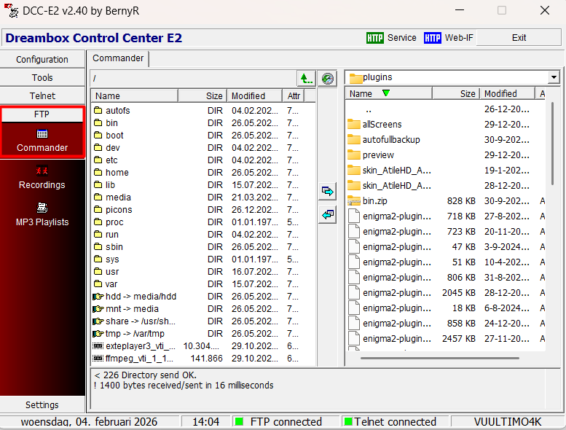Select the enigma2-plugin file sized 2045 KB
566x430 pixels.
(x=446, y=292)
